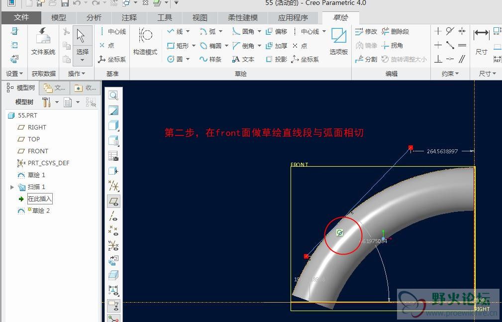
Task: Toggle dimension display in graphics toolbar
Action: tap(113, 290)
